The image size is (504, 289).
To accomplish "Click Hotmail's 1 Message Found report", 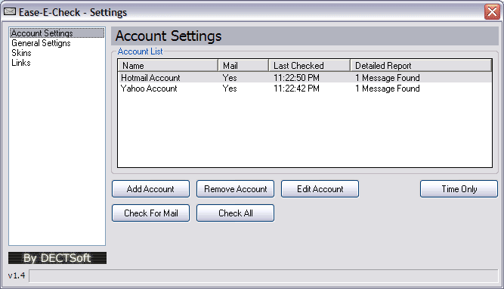I will pyautogui.click(x=388, y=78).
